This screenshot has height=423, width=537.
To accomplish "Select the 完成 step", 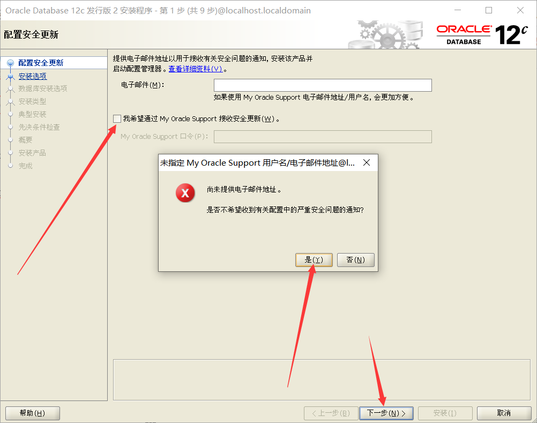I will click(x=25, y=166).
